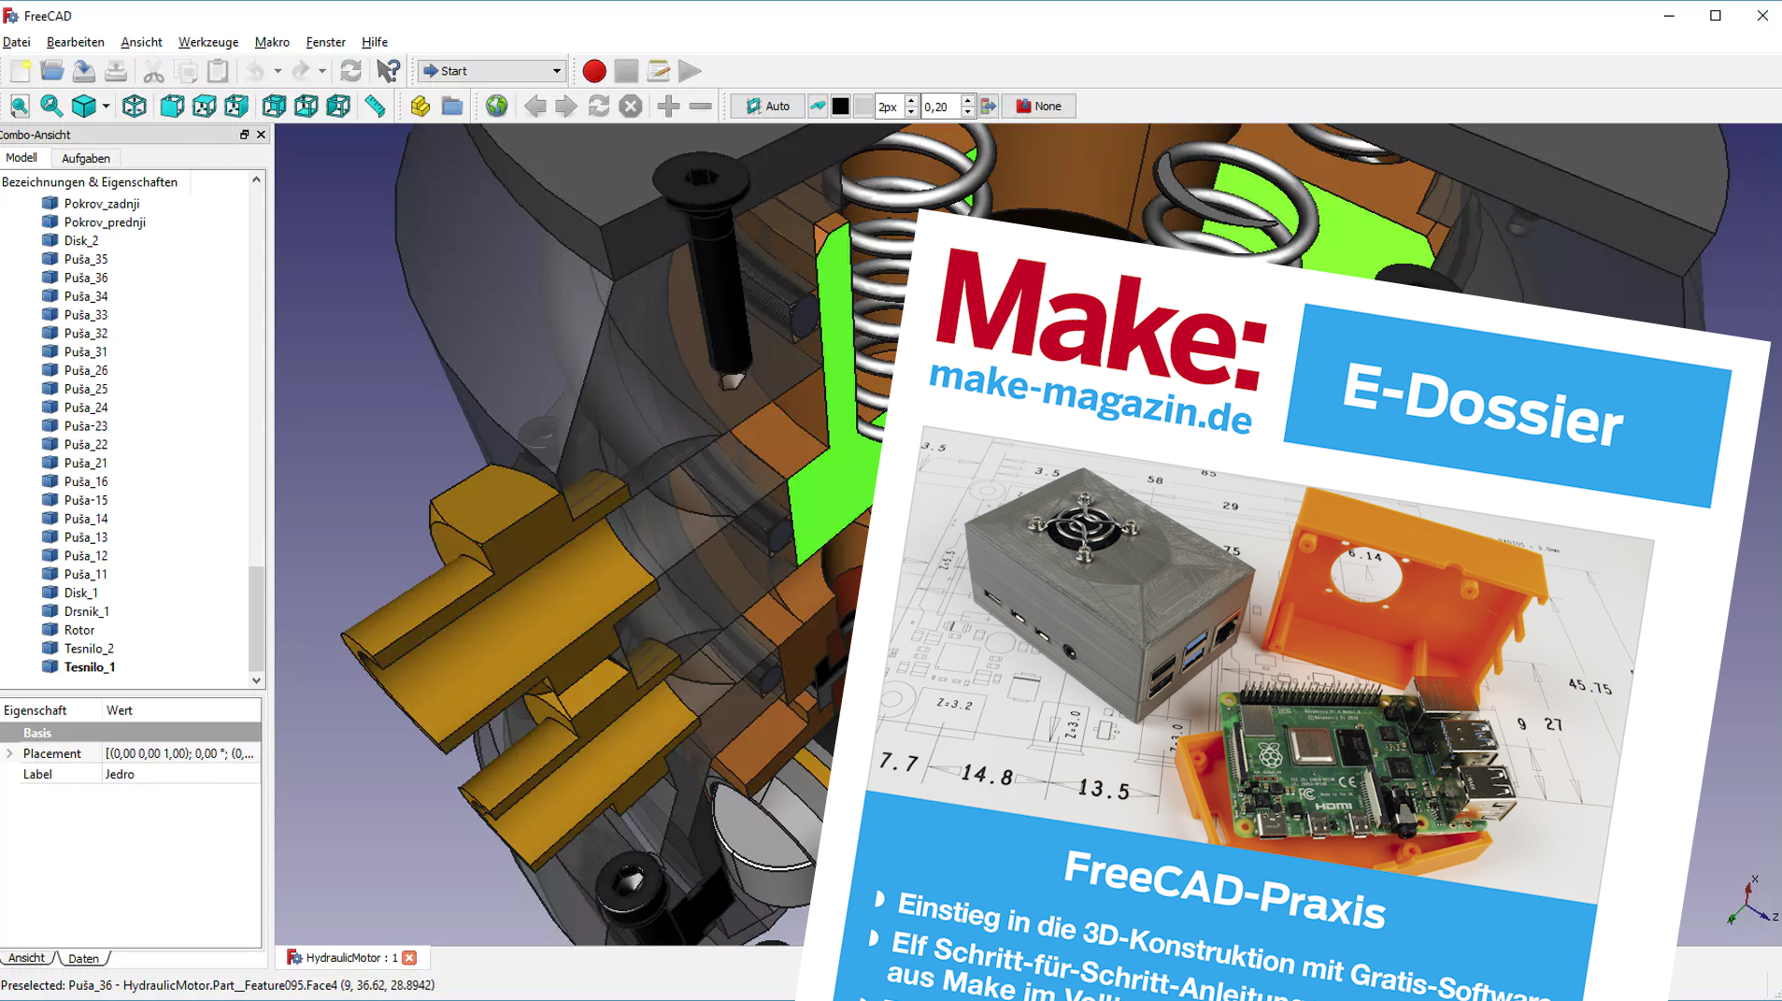Cut the selection with the scissors icon

coord(153,71)
